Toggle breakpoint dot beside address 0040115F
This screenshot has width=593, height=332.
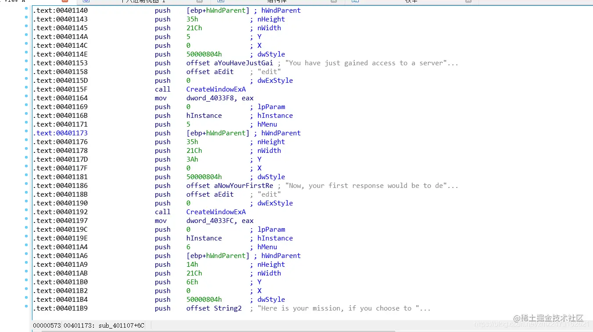click(x=27, y=88)
